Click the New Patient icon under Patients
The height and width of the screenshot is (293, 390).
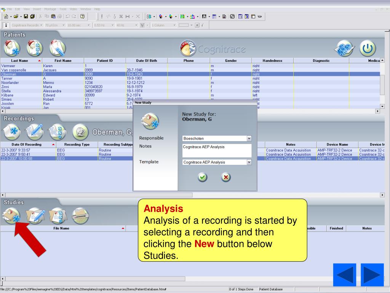coord(12,48)
